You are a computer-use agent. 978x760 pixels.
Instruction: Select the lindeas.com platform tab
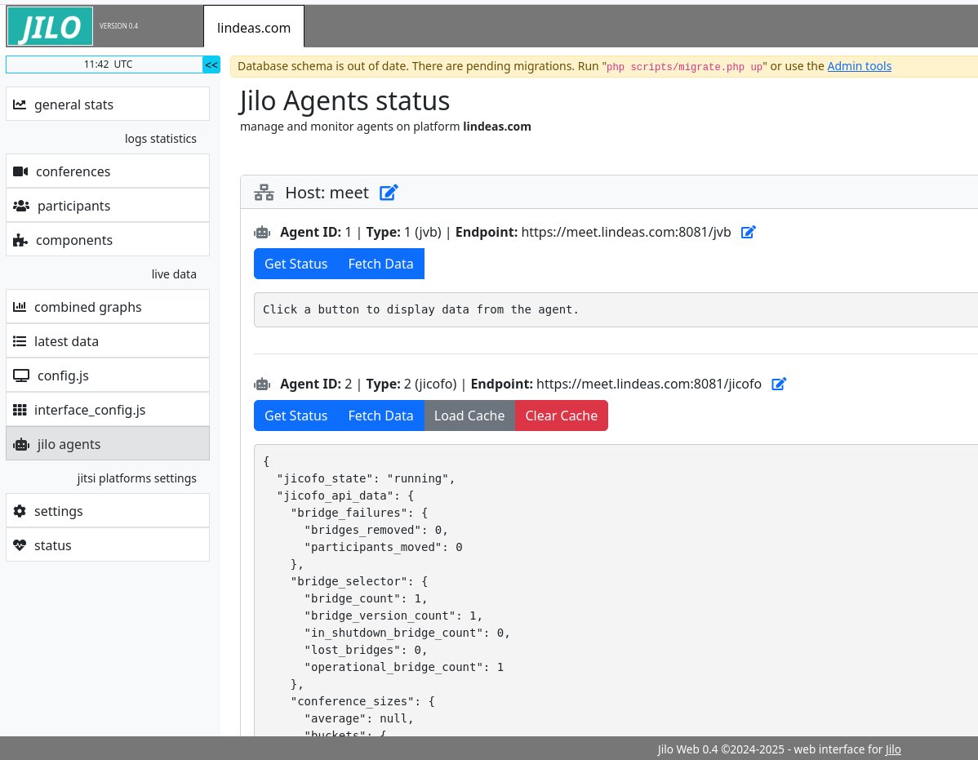click(x=254, y=28)
